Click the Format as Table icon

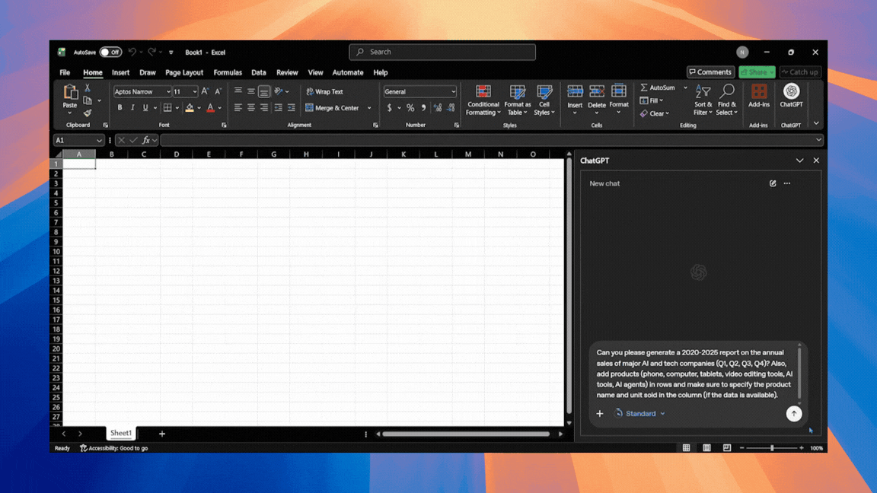click(517, 100)
